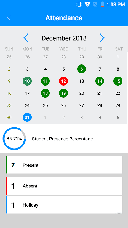Select unmarked date 25 in December

click(x=45, y=105)
